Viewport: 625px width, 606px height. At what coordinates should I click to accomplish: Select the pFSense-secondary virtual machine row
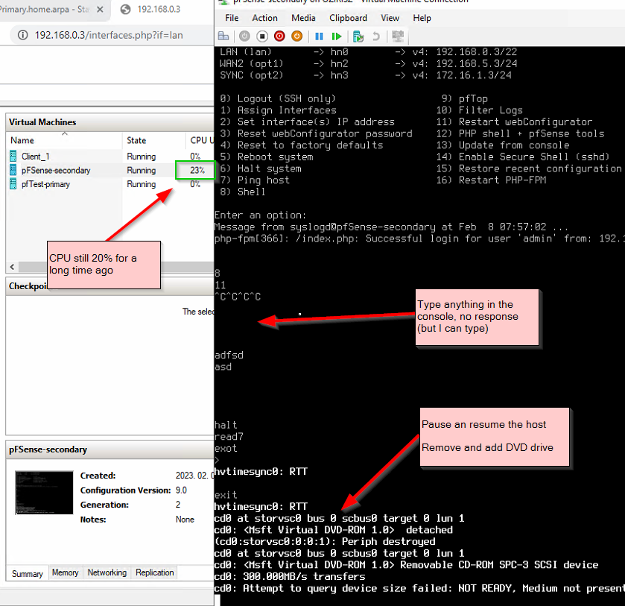(110, 171)
